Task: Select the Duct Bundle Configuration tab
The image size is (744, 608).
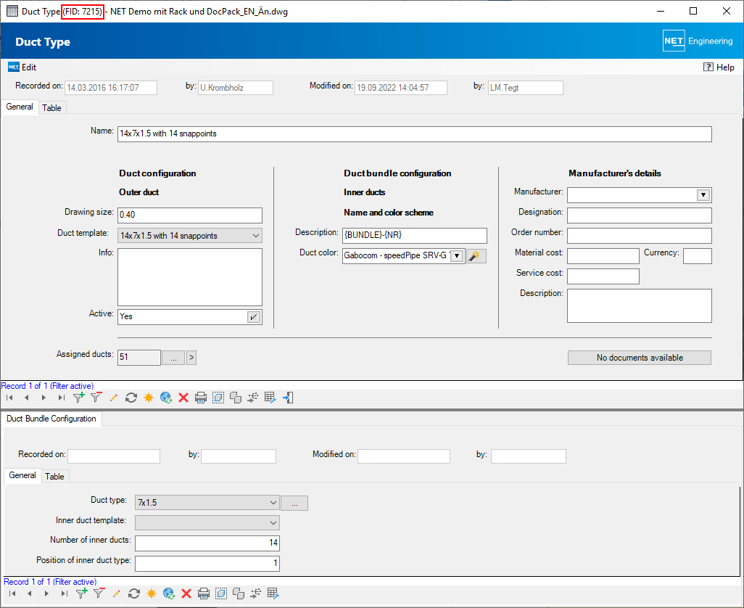Action: pyautogui.click(x=51, y=419)
